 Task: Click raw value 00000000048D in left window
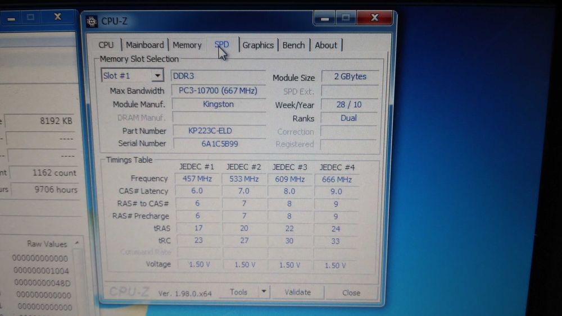pyautogui.click(x=42, y=283)
